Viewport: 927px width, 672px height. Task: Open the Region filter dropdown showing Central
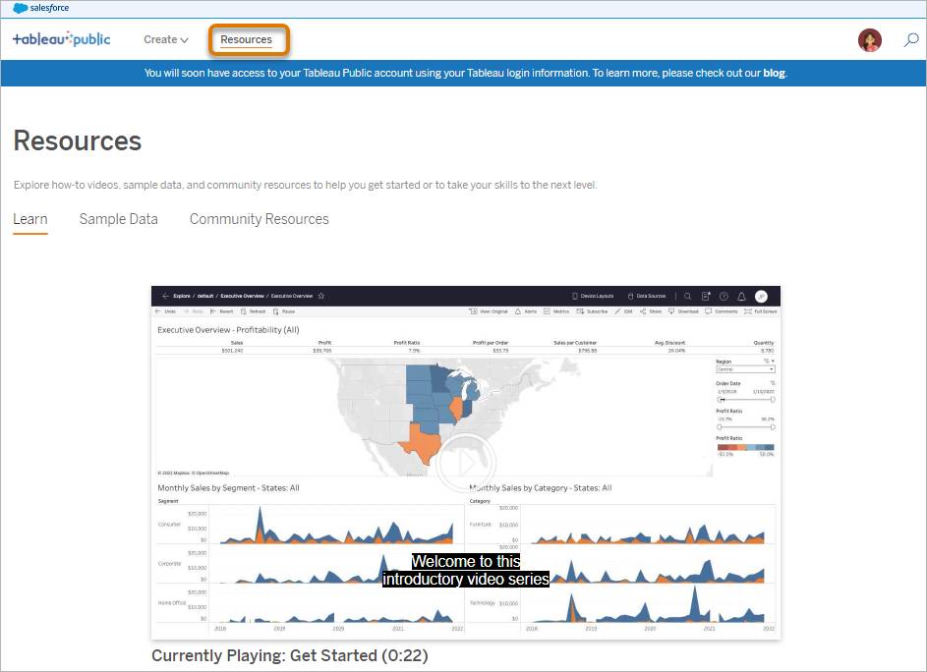click(x=772, y=369)
